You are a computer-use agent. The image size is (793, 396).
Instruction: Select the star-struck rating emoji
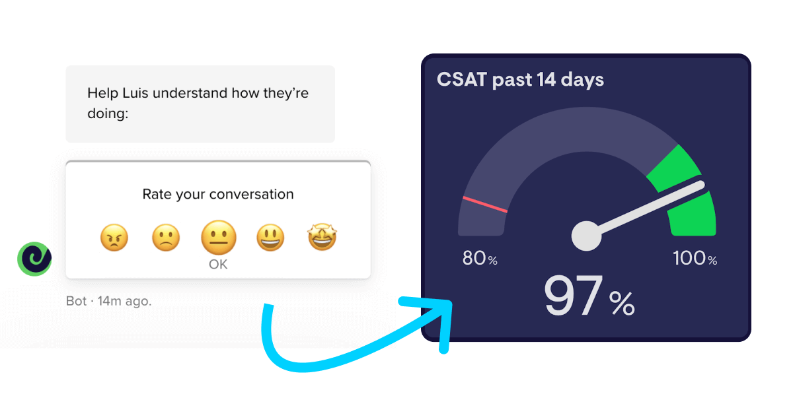[x=322, y=238]
